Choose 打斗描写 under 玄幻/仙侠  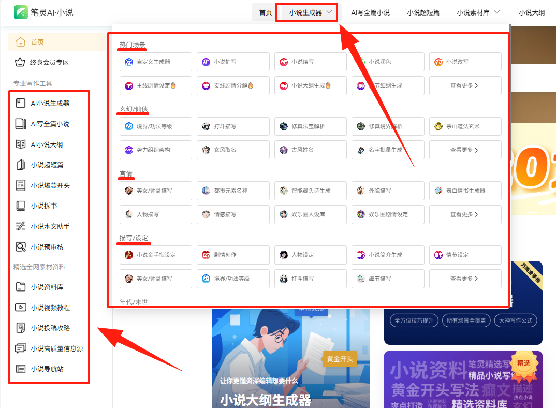233,126
